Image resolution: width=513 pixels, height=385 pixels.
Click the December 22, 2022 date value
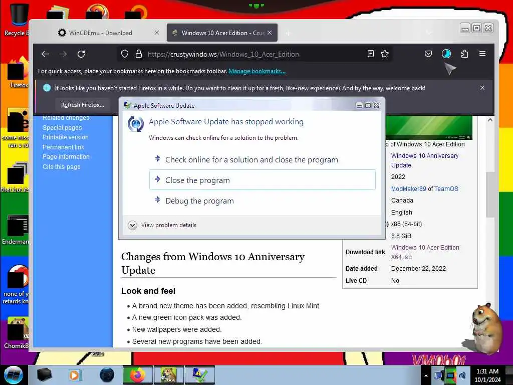pos(418,269)
